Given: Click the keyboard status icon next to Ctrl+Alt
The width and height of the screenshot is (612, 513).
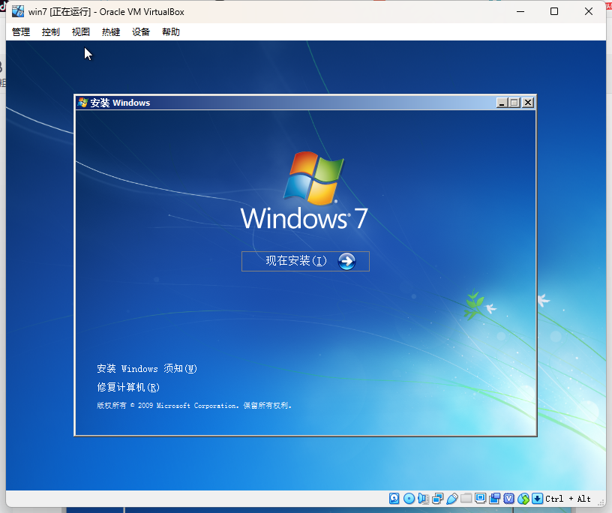Looking at the screenshot, I should tap(537, 499).
